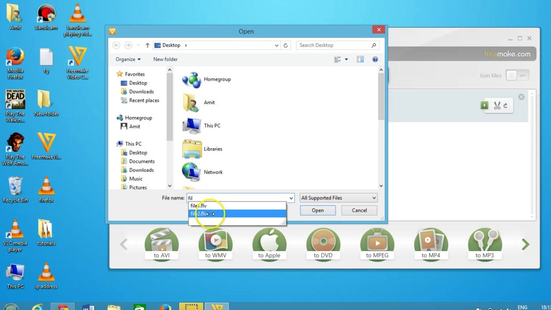Select the Mozilla Firefox desktop shortcut
The width and height of the screenshot is (551, 310).
click(x=15, y=63)
